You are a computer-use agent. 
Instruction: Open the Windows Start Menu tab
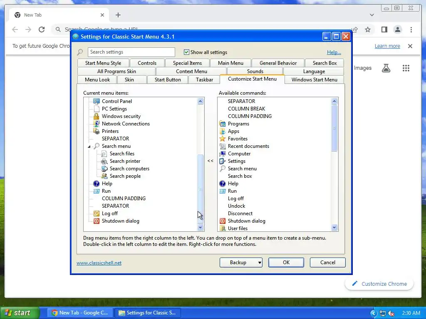[314, 79]
